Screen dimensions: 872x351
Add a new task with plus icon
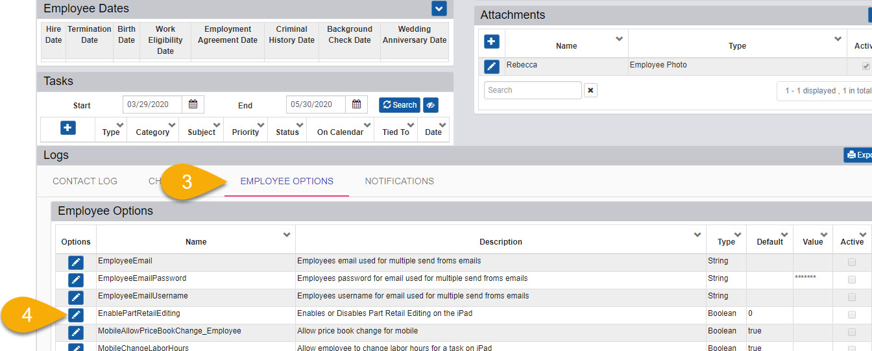(68, 128)
